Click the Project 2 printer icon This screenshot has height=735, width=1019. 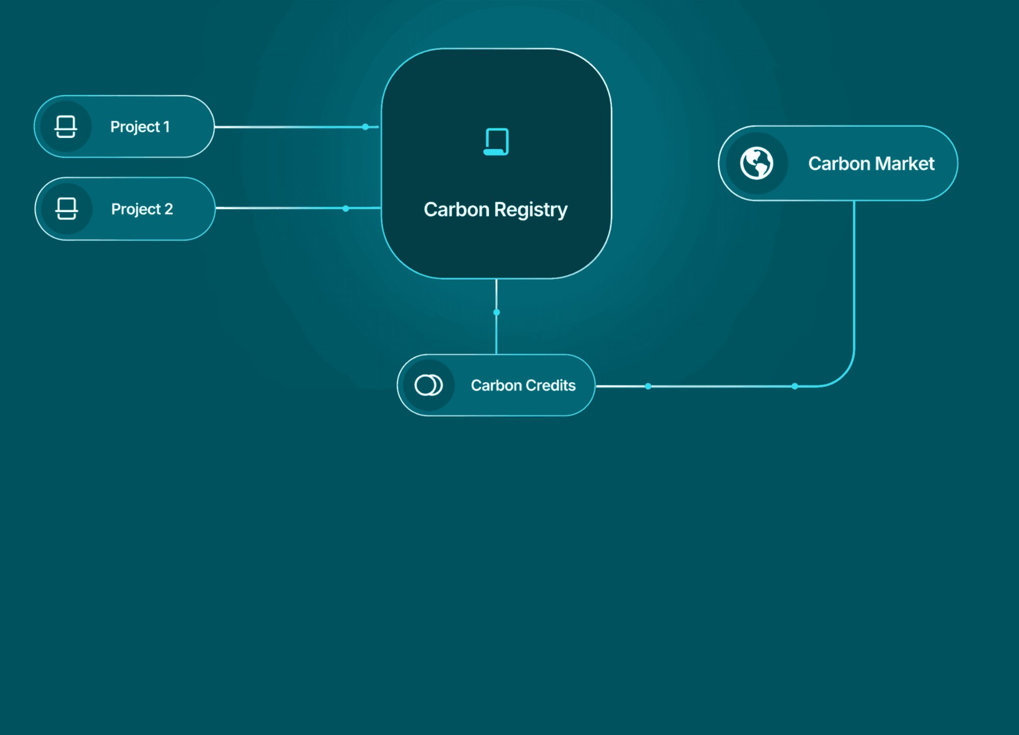coord(66,208)
